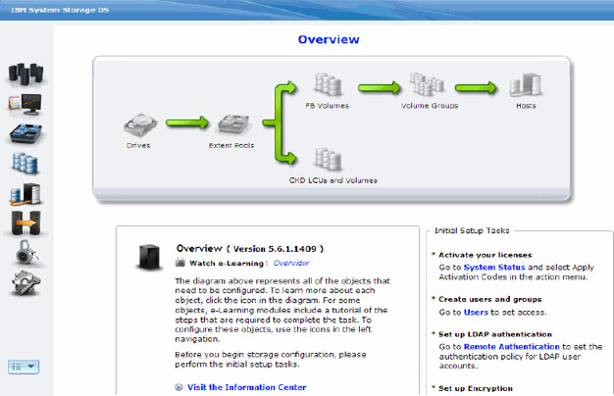Open the Monitor sidebar icon
The image size is (614, 396).
coord(26,105)
